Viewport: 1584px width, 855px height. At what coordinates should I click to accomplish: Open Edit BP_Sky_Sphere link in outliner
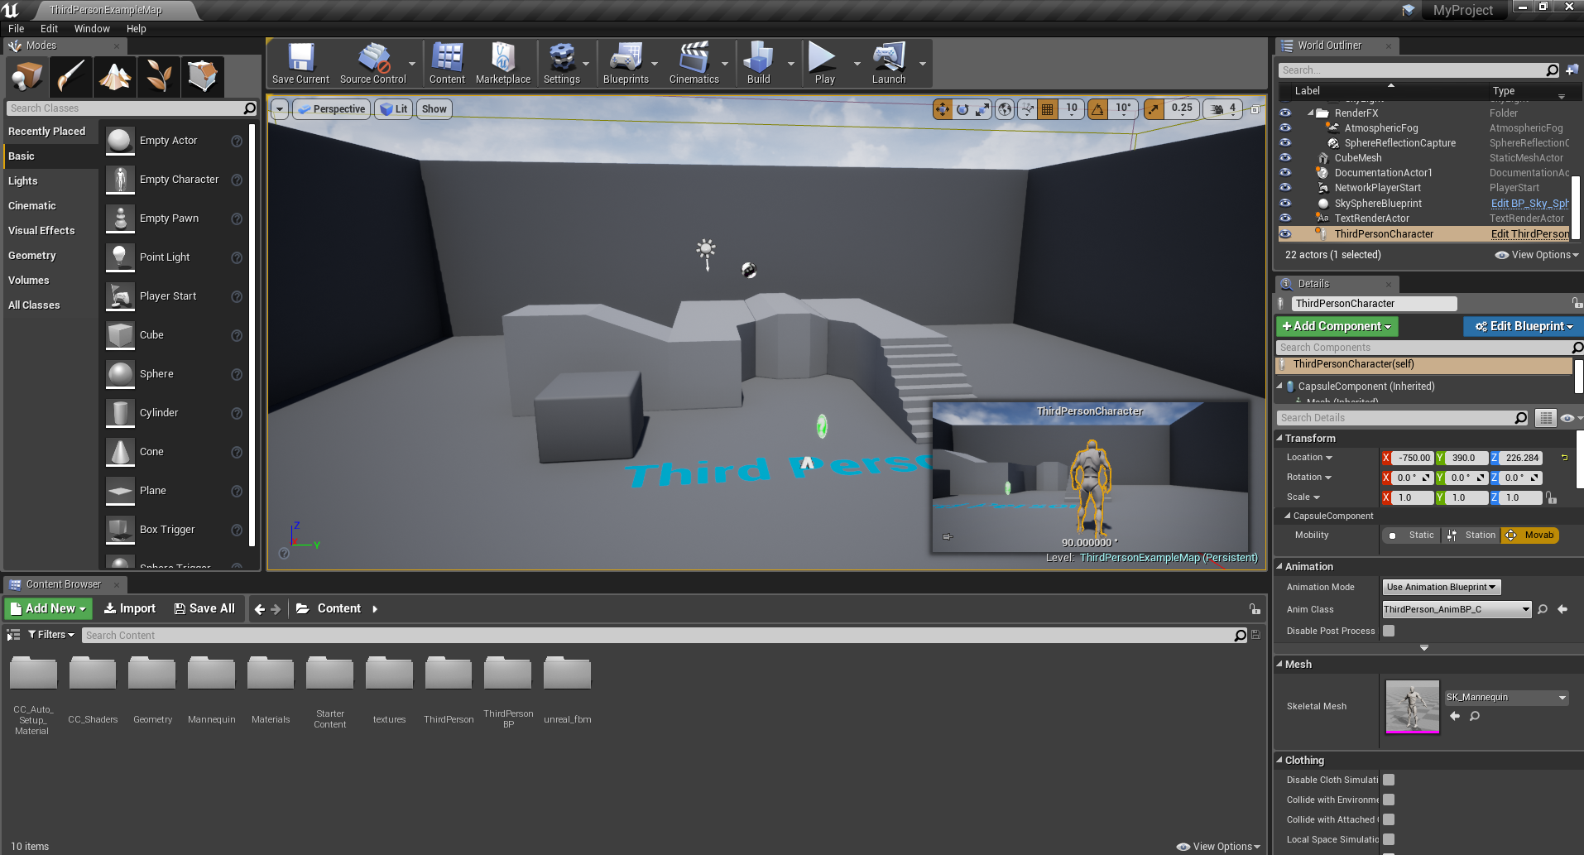click(x=1529, y=204)
